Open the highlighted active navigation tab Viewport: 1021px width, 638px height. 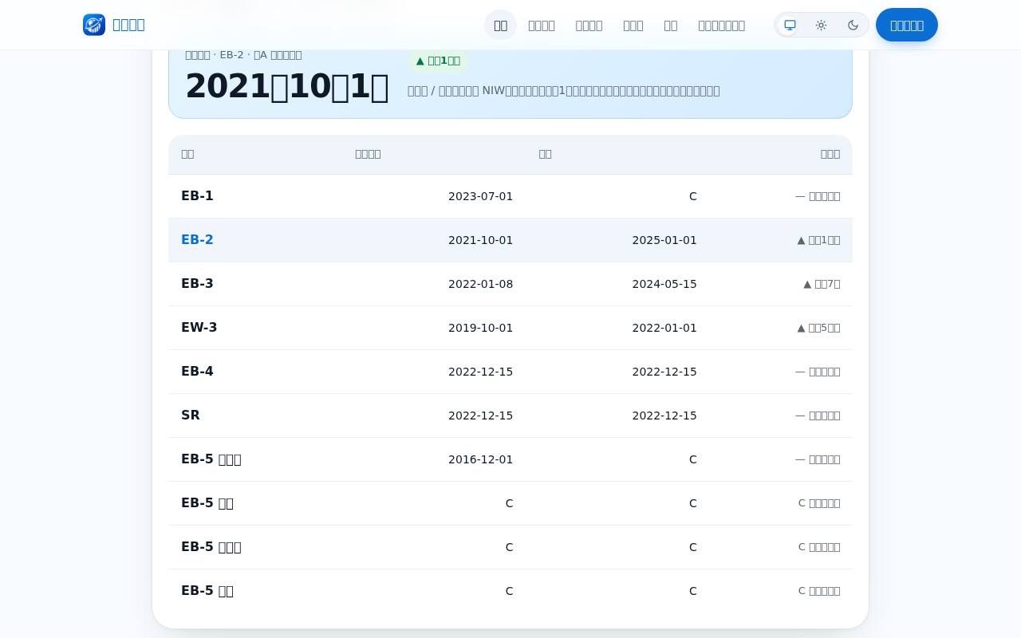pos(500,25)
